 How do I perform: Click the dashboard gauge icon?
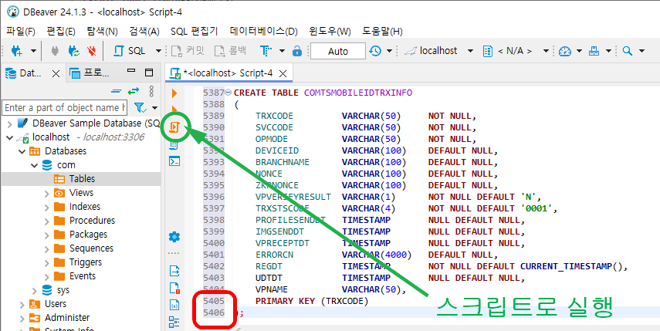coord(565,51)
